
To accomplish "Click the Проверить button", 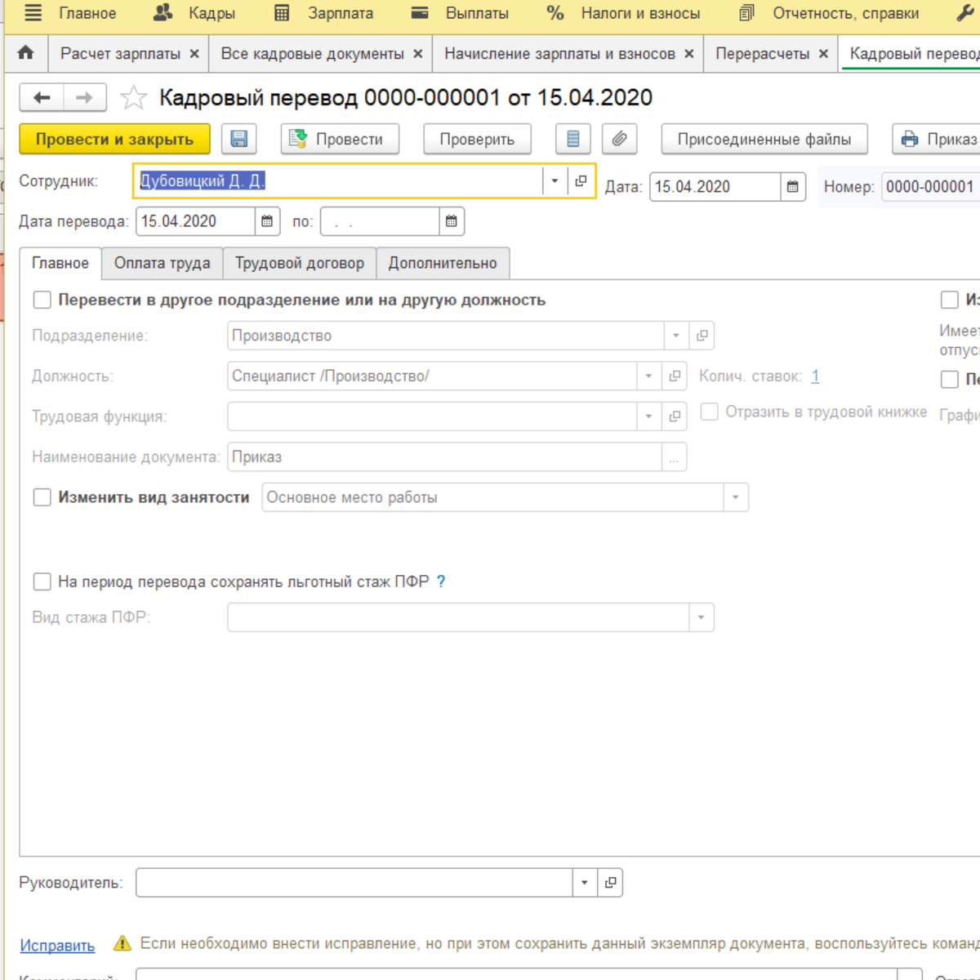I will [x=477, y=139].
